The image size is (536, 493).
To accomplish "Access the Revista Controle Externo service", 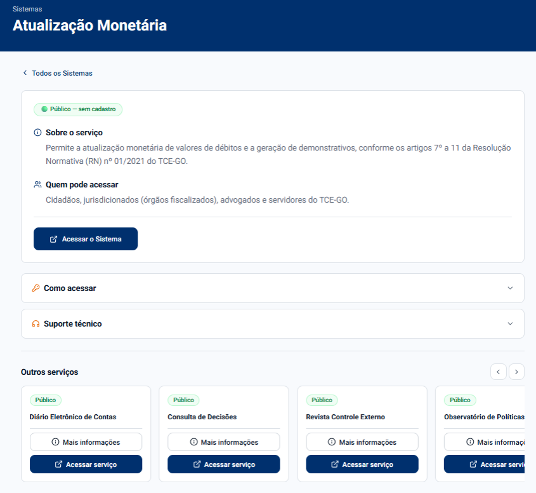I will coord(362,464).
